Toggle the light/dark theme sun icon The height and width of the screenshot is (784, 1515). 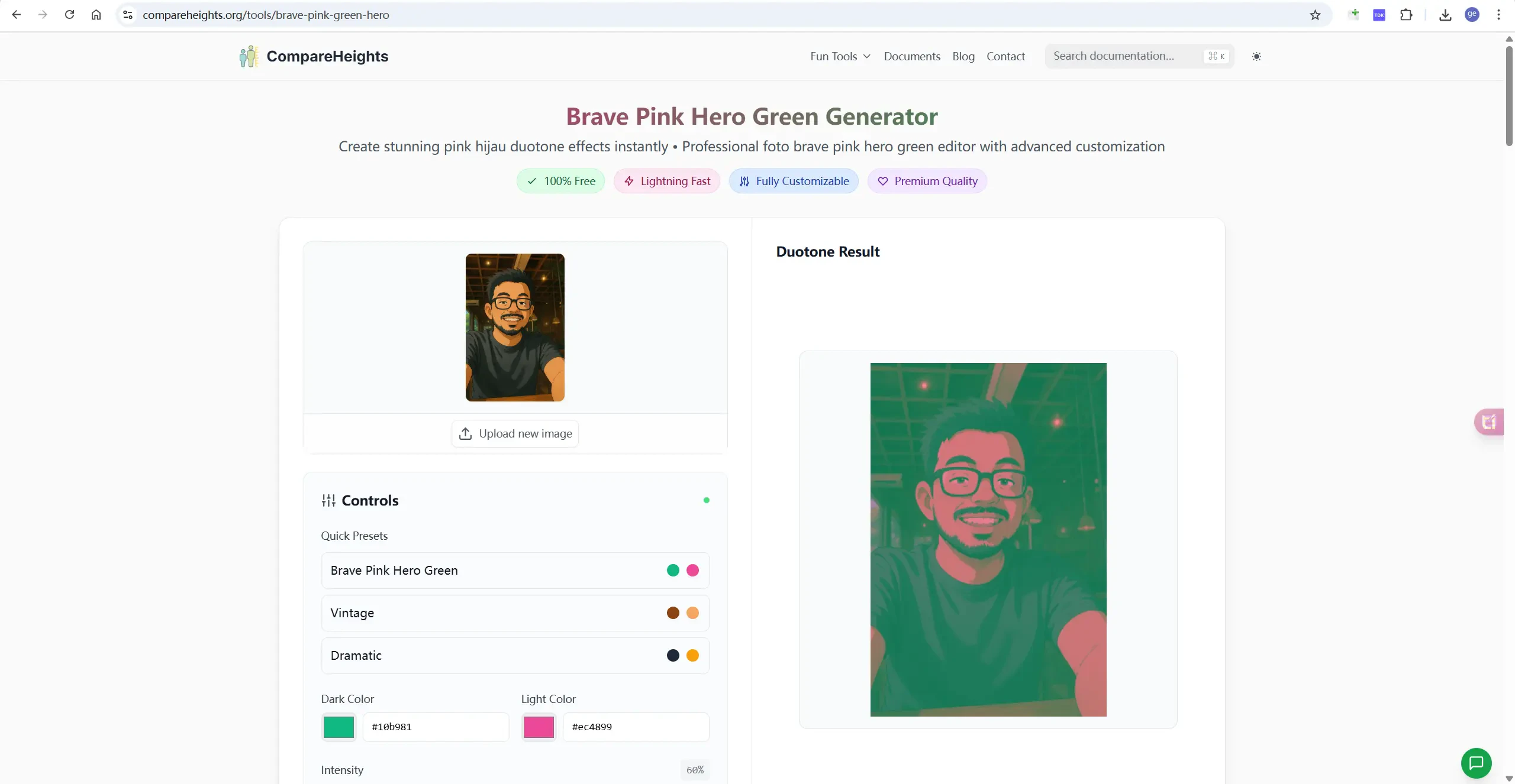click(x=1256, y=56)
